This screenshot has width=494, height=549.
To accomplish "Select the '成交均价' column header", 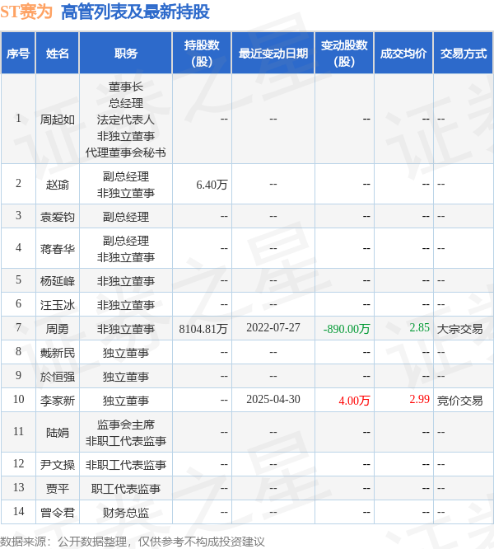I will 403,54.
